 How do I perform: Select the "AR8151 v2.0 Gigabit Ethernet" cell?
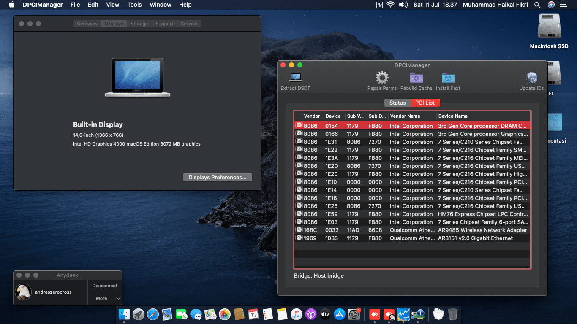[475, 238]
